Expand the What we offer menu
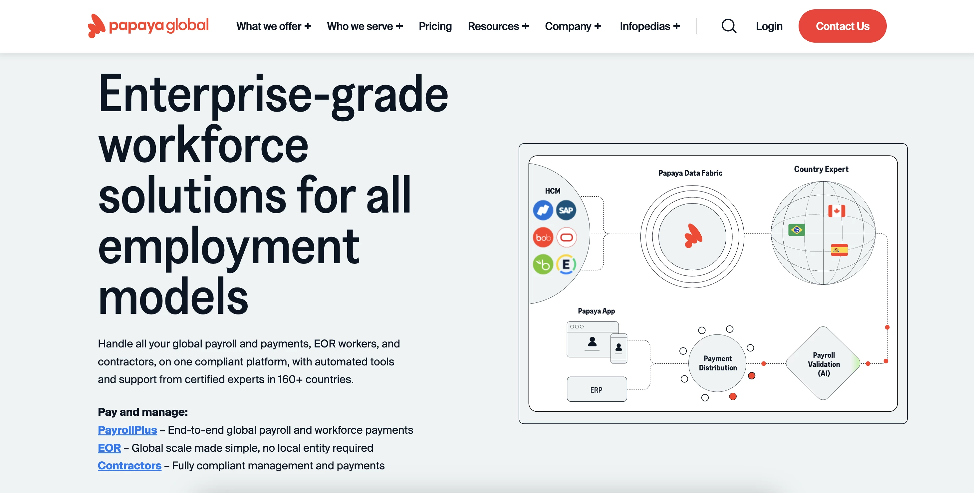The image size is (974, 493). [x=274, y=26]
